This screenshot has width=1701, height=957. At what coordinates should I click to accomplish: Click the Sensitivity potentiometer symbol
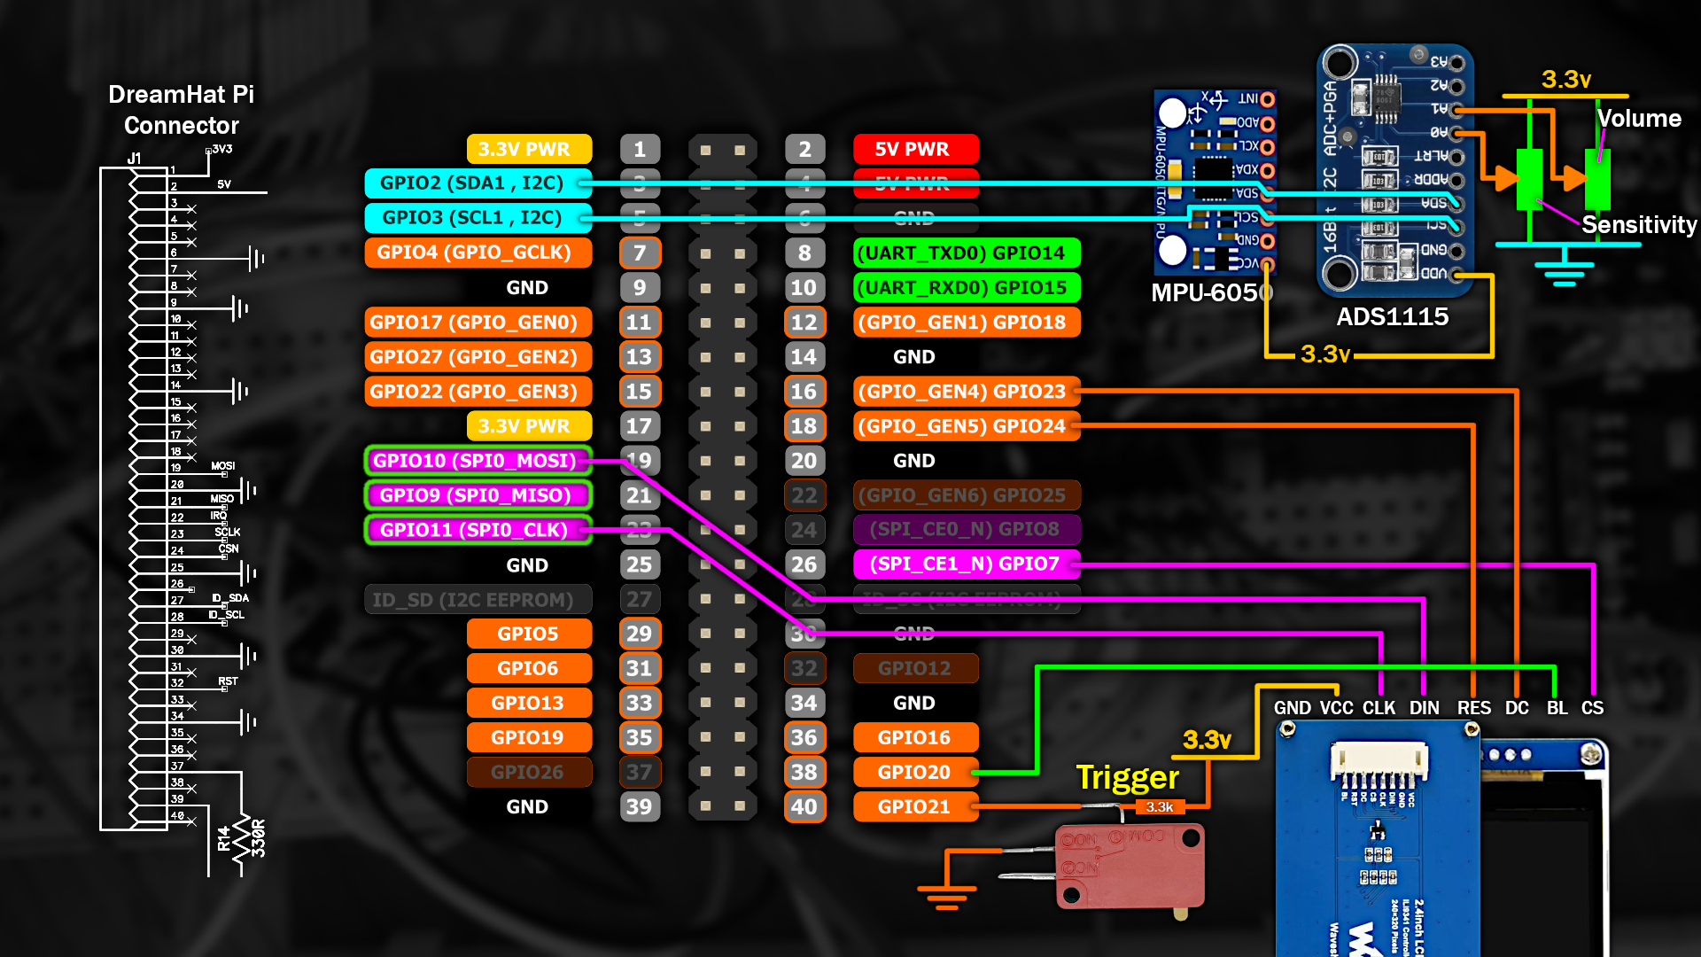1529,180
